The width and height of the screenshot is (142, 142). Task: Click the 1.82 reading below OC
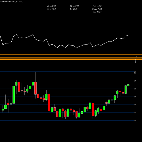coord(97,9)
